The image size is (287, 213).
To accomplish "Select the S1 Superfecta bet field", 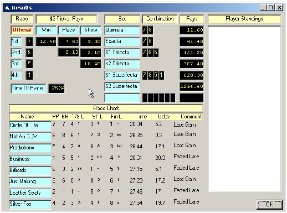I will [x=122, y=75].
